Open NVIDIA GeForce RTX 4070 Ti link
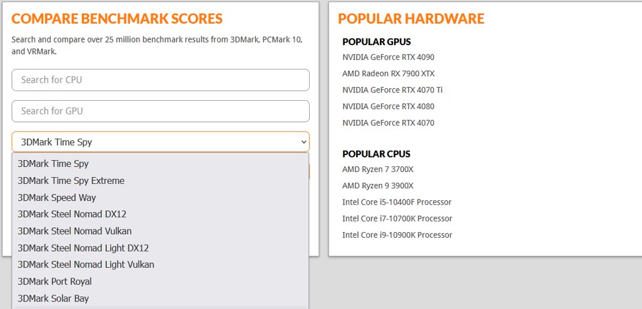 (392, 90)
